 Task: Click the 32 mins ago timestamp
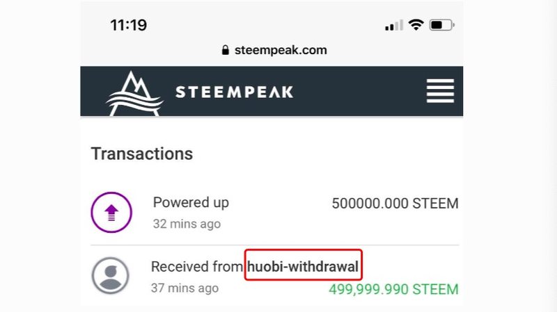tap(187, 224)
